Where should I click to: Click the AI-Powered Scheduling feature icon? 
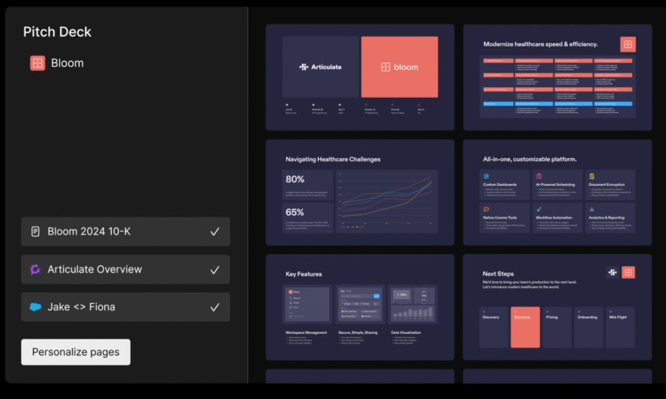tap(539, 176)
